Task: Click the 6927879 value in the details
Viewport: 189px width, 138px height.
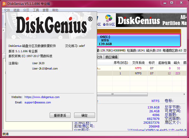Action: (x=153, y=119)
